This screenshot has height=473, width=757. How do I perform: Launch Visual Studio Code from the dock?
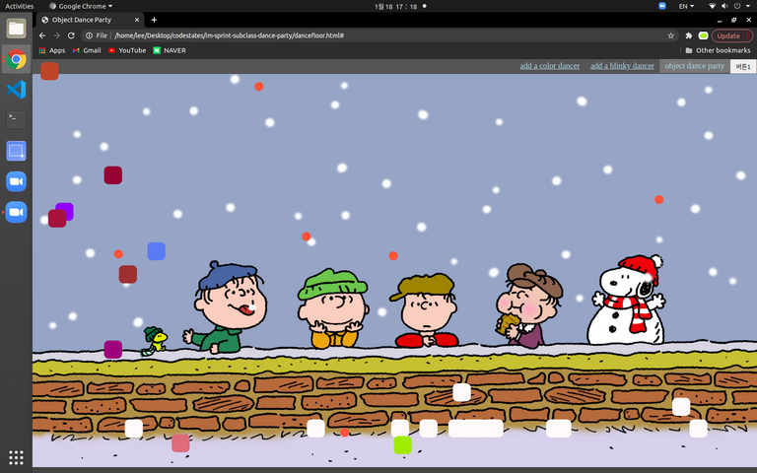pos(16,90)
